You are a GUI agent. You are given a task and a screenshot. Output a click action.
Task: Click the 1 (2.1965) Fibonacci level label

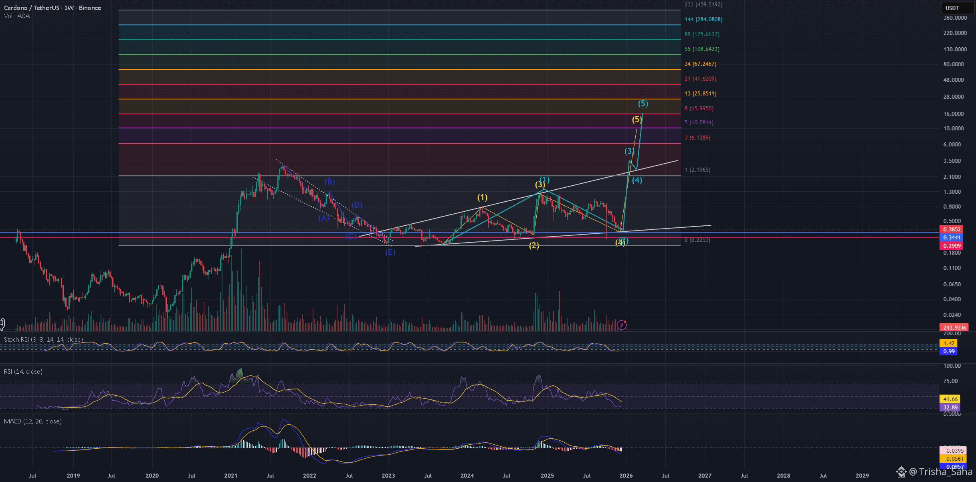coord(697,170)
